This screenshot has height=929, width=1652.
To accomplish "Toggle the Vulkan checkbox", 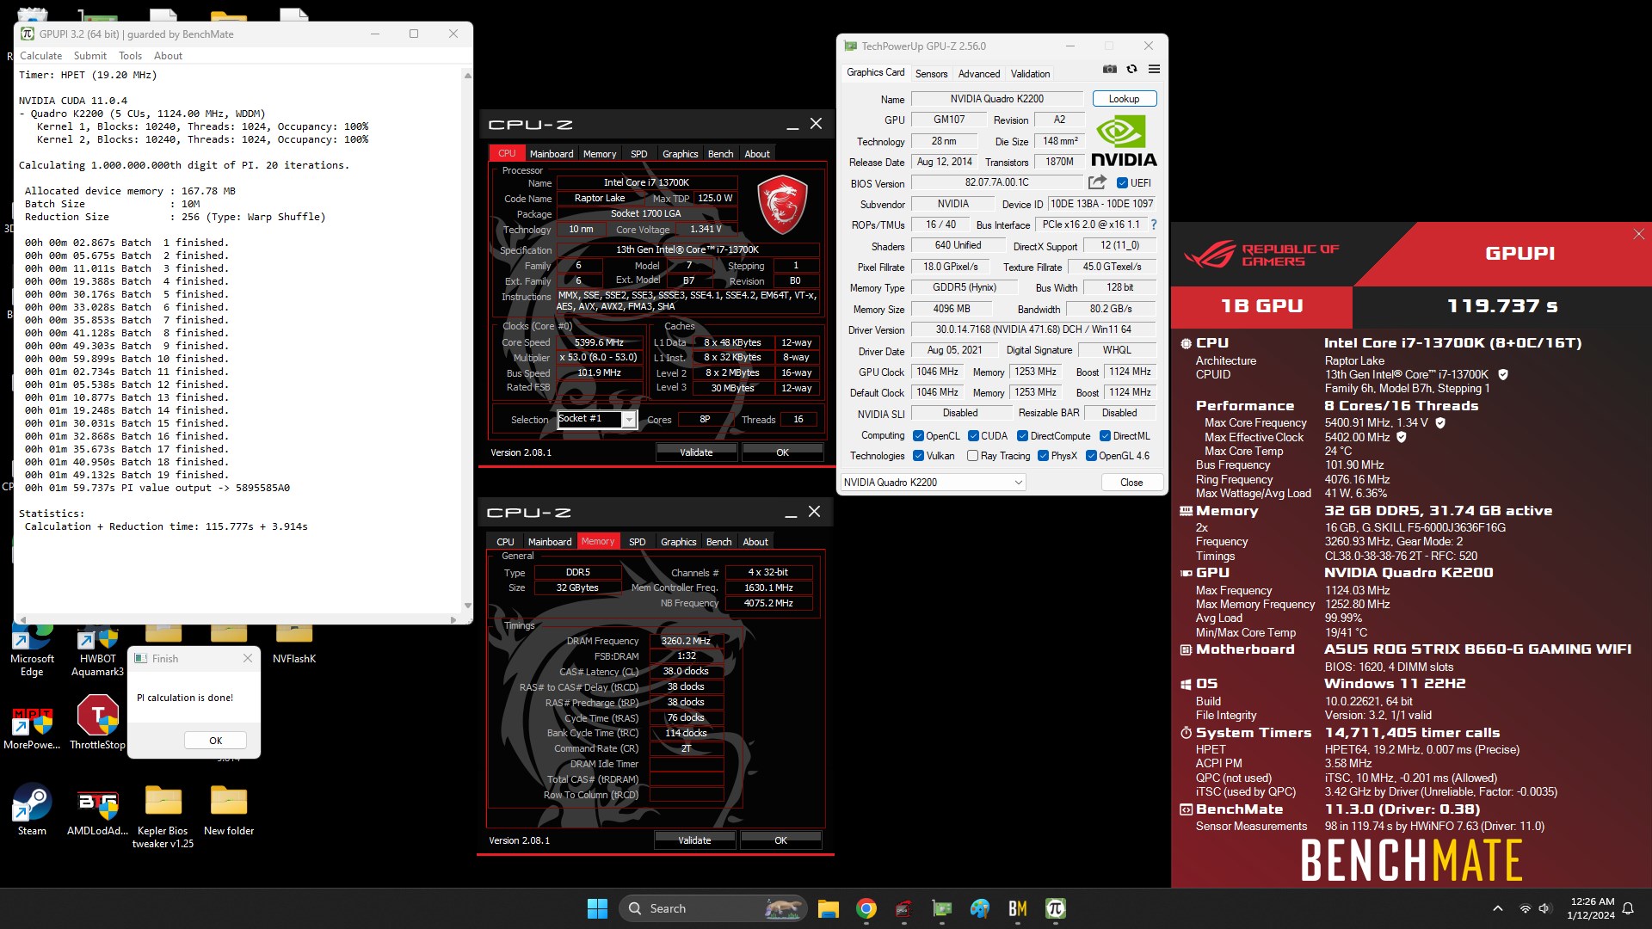I will (918, 456).
